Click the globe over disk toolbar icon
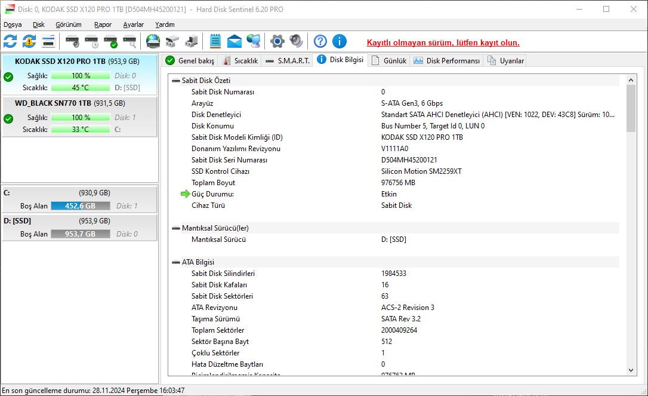 tap(153, 41)
